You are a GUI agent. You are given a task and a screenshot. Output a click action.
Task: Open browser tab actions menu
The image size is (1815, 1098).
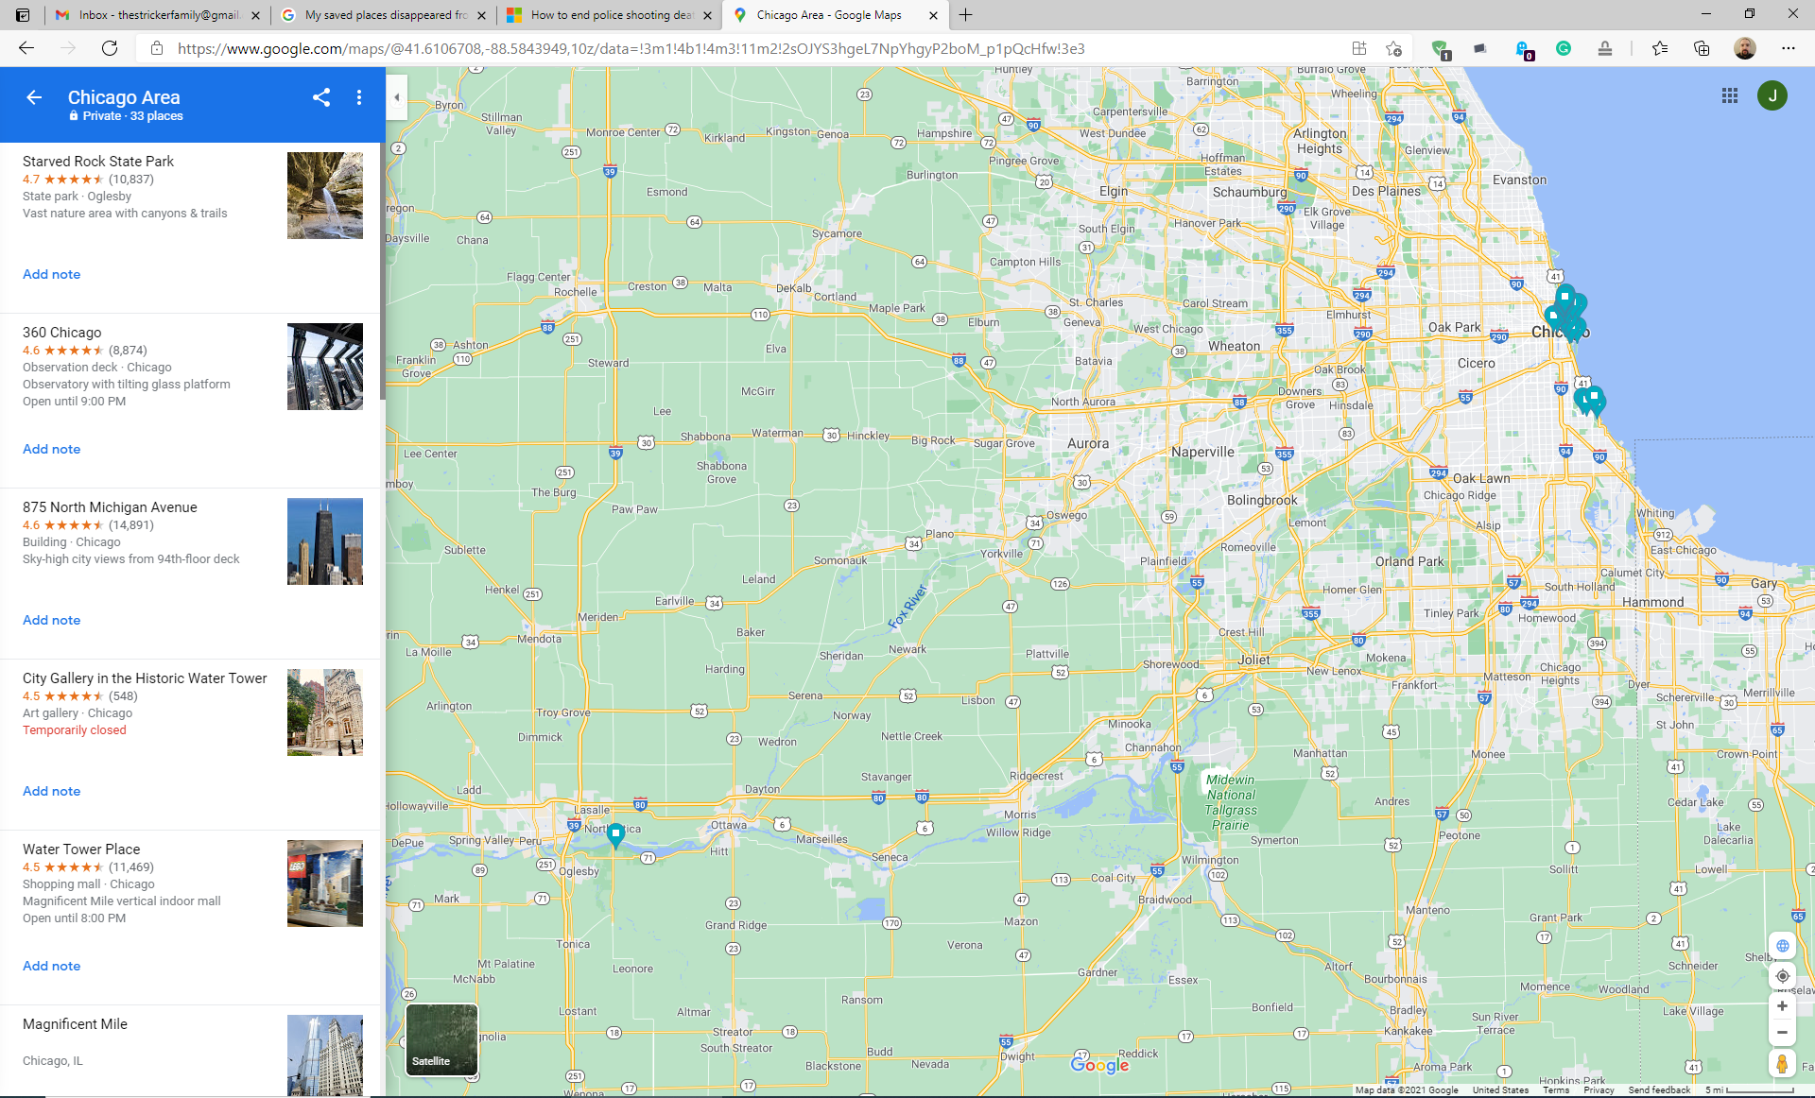(x=23, y=15)
